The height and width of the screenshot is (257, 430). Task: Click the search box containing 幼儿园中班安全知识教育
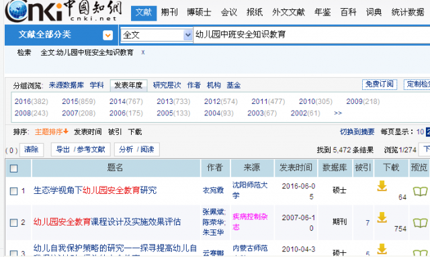pyautogui.click(x=312, y=35)
